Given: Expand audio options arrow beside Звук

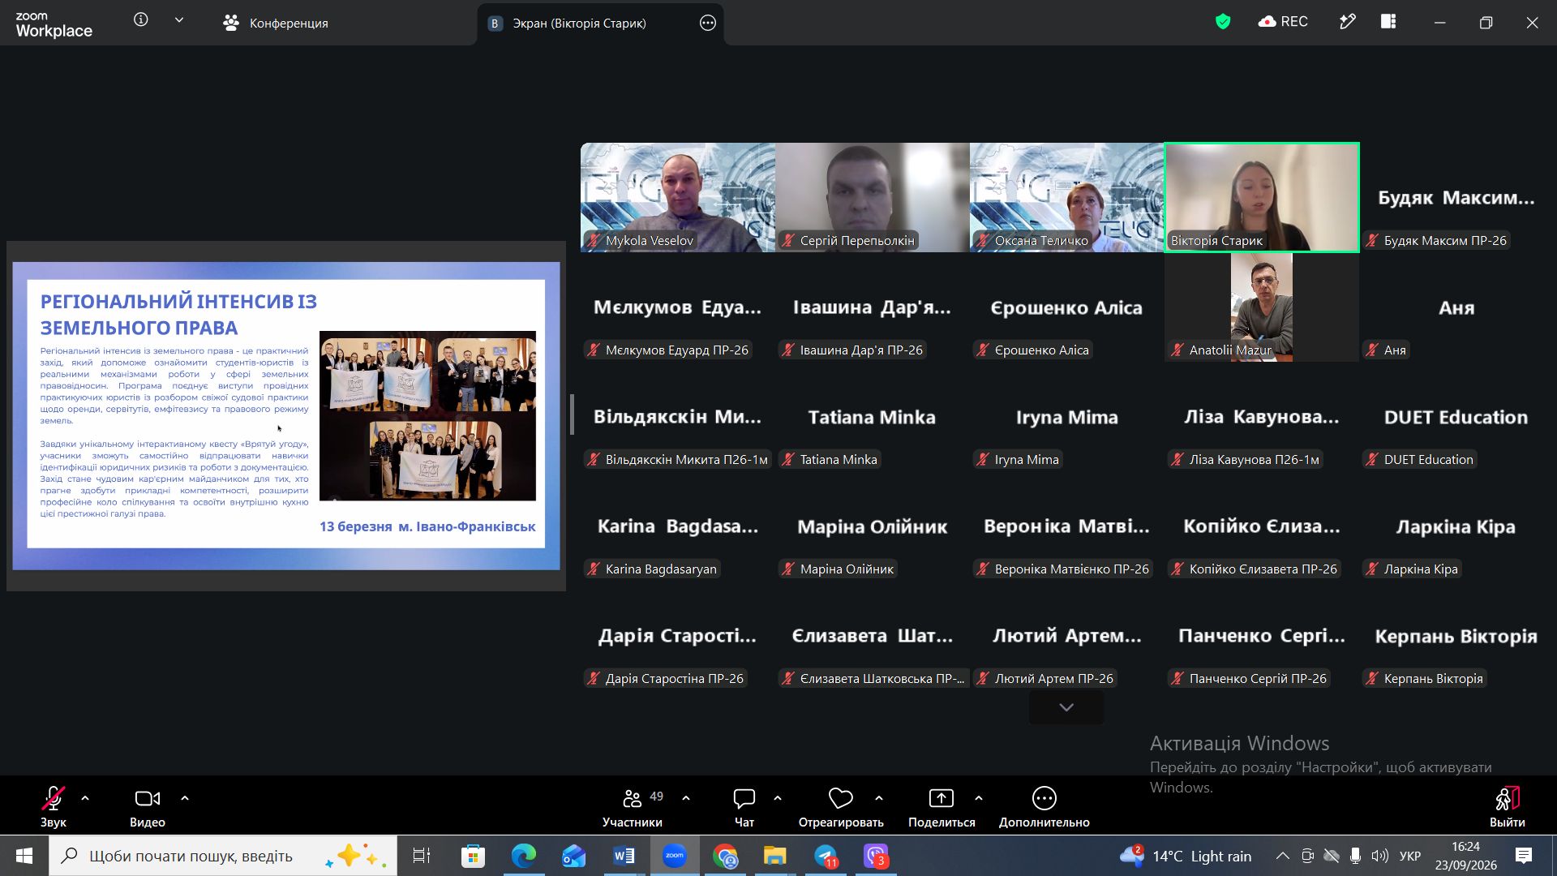Looking at the screenshot, I should coord(85,798).
